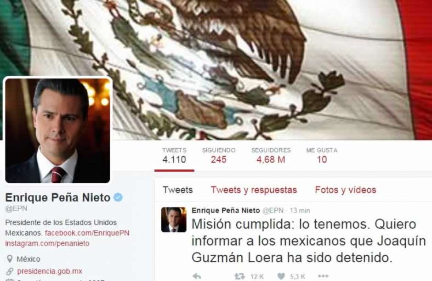432x281 pixels.
Task: Click the reply arrow icon under tweet
Action: pyautogui.click(x=197, y=276)
